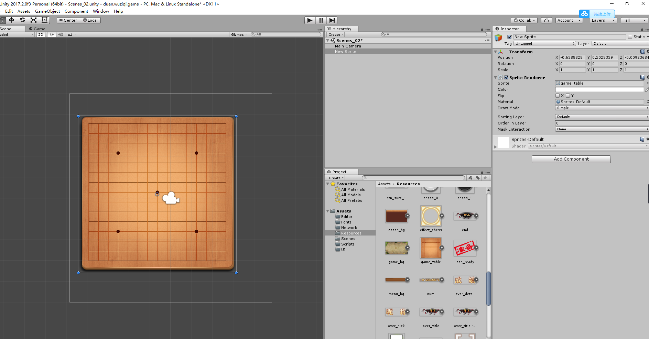Disable the Sprite Renderer component checkbox
The image size is (649, 339).
506,77
